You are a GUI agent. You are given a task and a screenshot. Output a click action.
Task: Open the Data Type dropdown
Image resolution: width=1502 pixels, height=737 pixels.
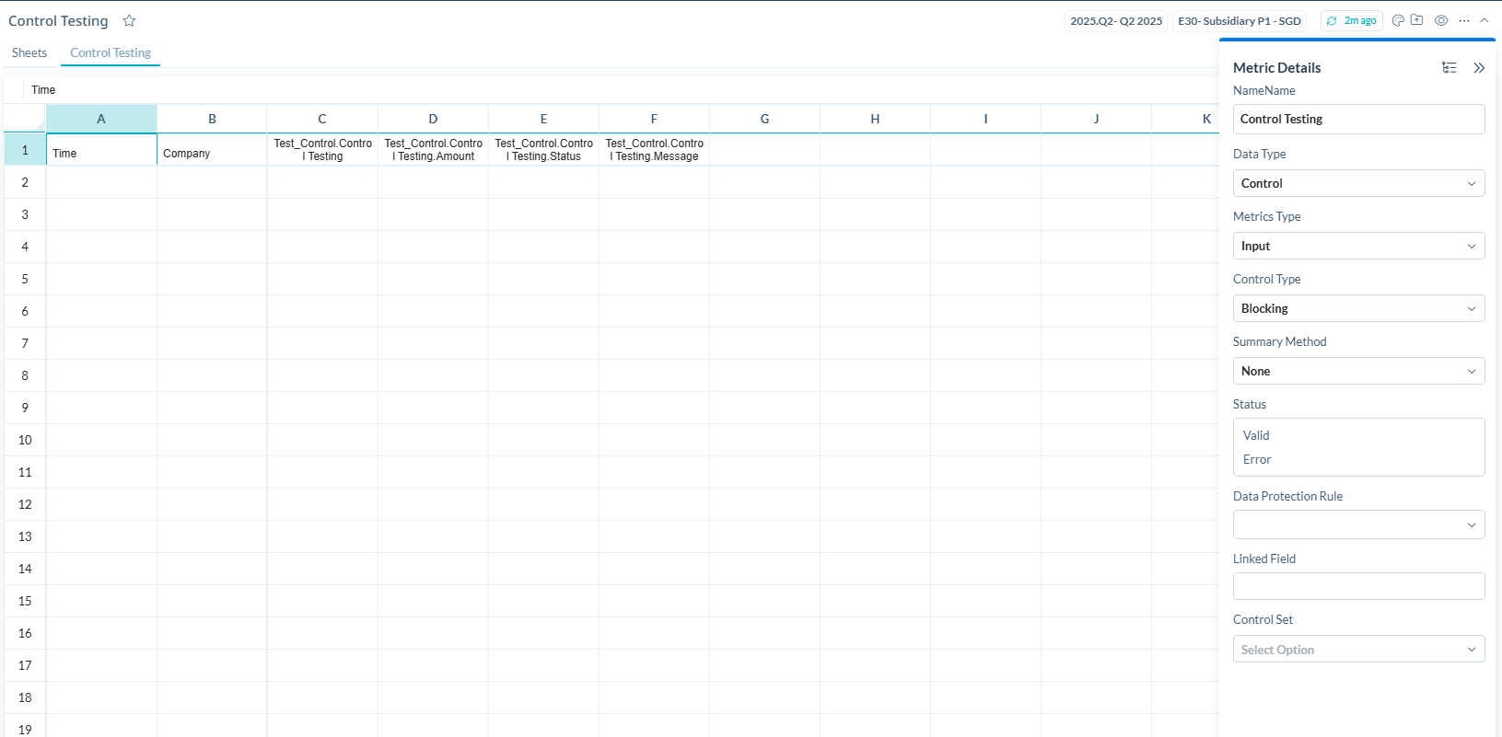coord(1358,184)
